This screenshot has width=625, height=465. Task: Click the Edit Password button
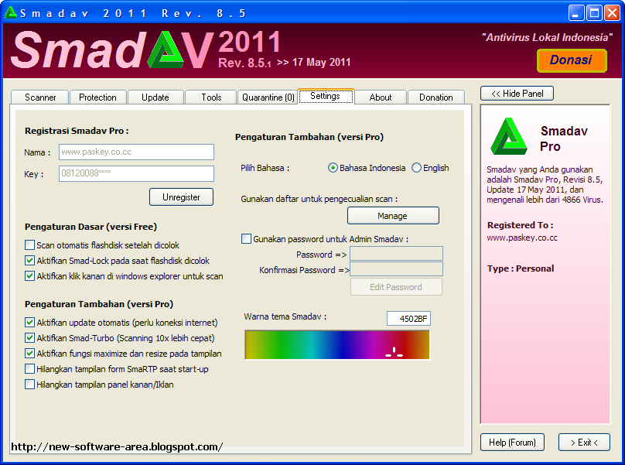(x=396, y=287)
